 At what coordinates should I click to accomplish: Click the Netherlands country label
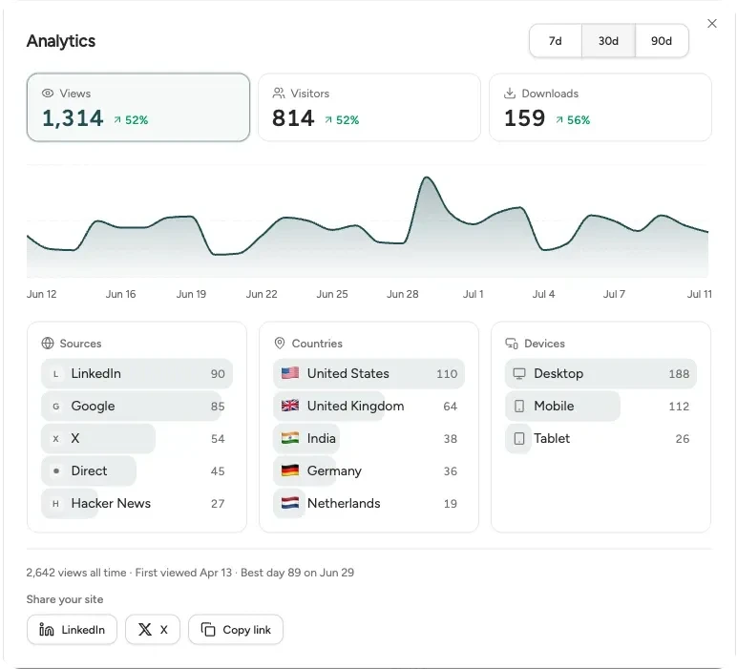(x=344, y=503)
